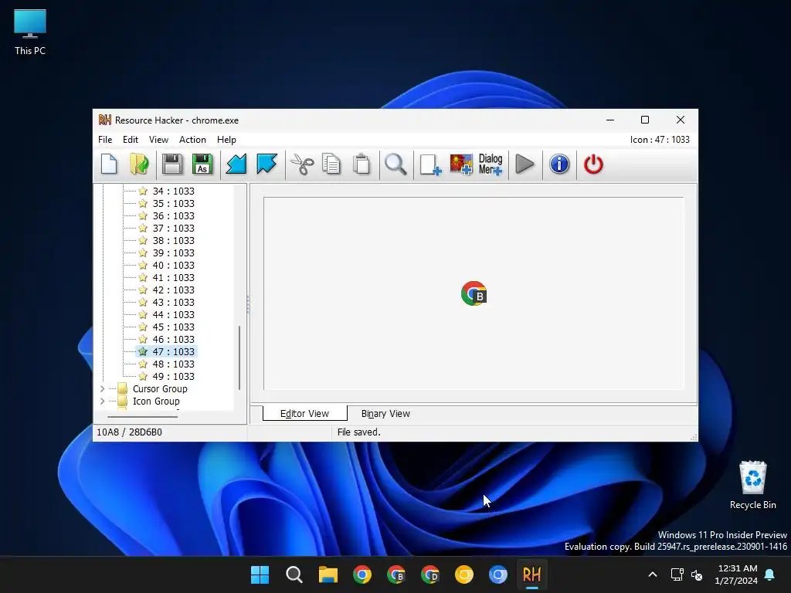The image size is (791, 593).
Task: Save the file using the grey floppy icon
Action: pos(172,164)
